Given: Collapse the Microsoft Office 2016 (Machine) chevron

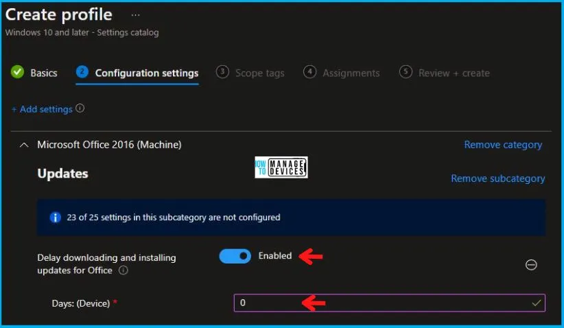Looking at the screenshot, I should (24, 145).
